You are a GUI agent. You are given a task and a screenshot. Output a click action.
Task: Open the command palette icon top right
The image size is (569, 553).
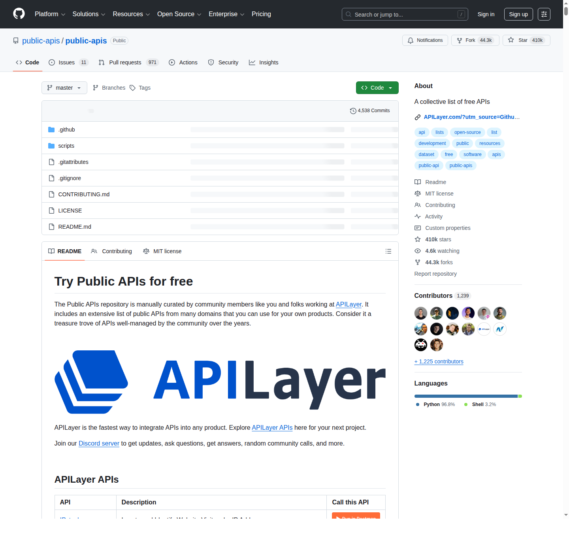tap(544, 14)
